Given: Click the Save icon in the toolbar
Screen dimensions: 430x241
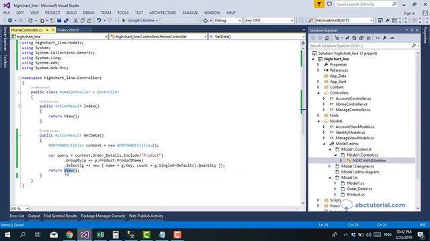Looking at the screenshot, I should (x=59, y=21).
